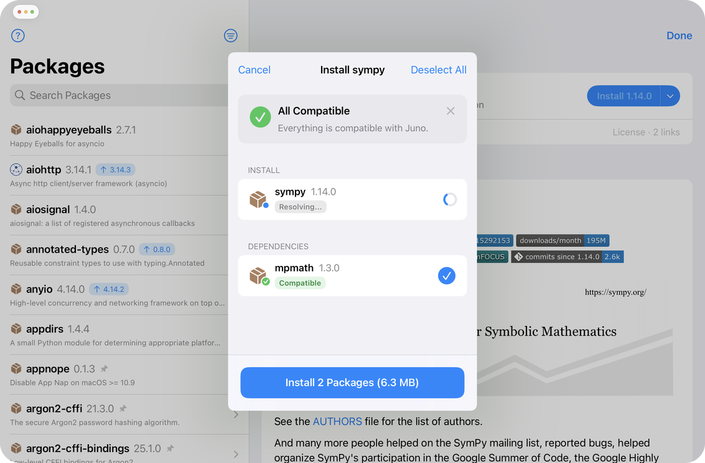The width and height of the screenshot is (705, 463).
Task: Select the appdirs package box icon
Action: (x=16, y=329)
